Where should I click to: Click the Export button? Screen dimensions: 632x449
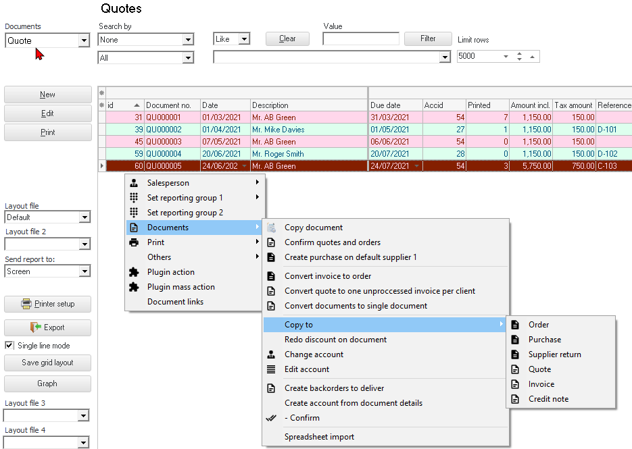tap(47, 327)
